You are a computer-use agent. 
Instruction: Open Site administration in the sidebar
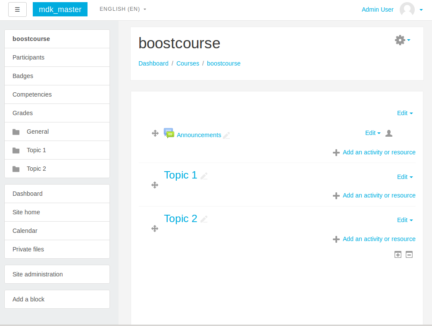coord(57,274)
